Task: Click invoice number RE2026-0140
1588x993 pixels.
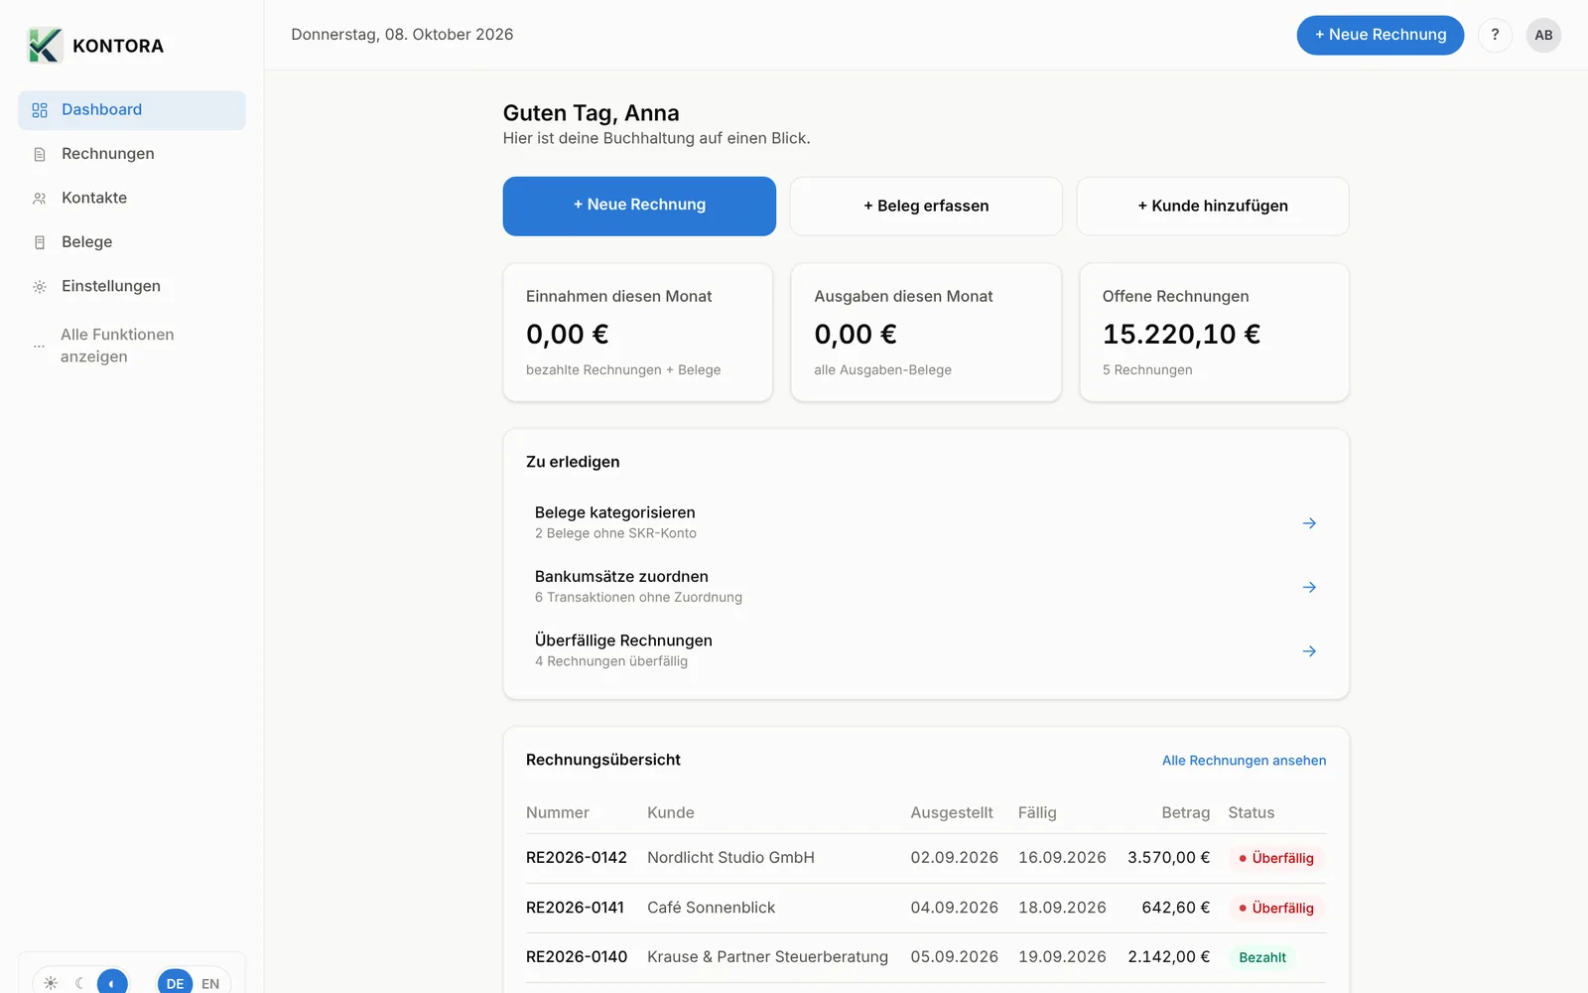Action: [x=577, y=957]
